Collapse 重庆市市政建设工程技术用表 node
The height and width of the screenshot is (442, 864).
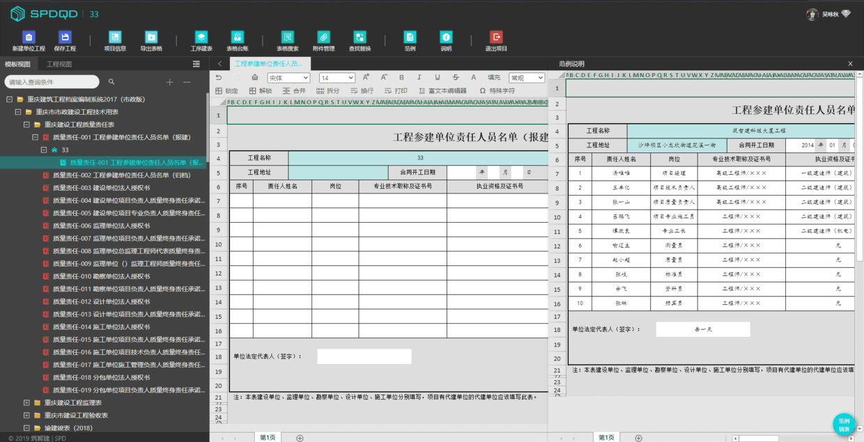coord(18,112)
